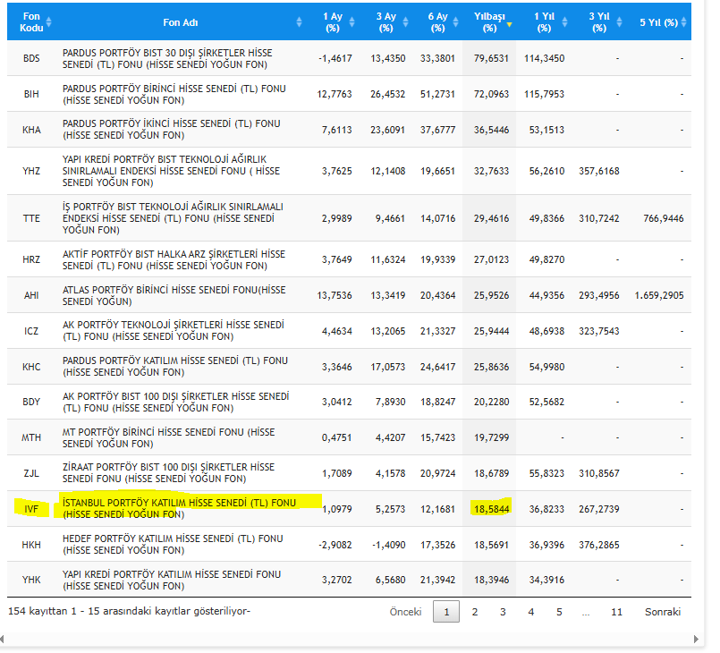
Task: Open İş Portföy BIST Teknoloji fund name
Action: click(173, 218)
